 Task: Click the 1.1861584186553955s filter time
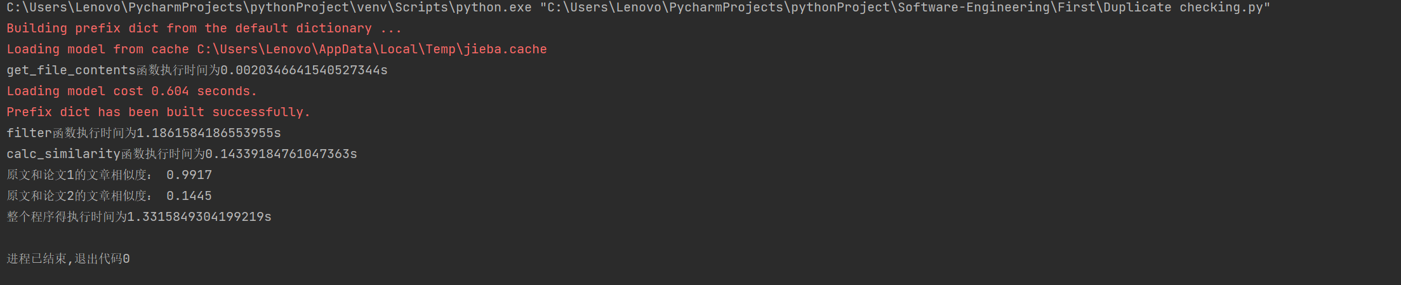(x=208, y=133)
